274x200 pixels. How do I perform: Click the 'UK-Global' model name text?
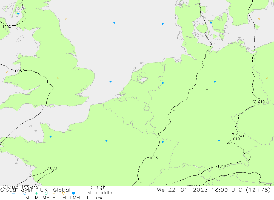(x=55, y=190)
